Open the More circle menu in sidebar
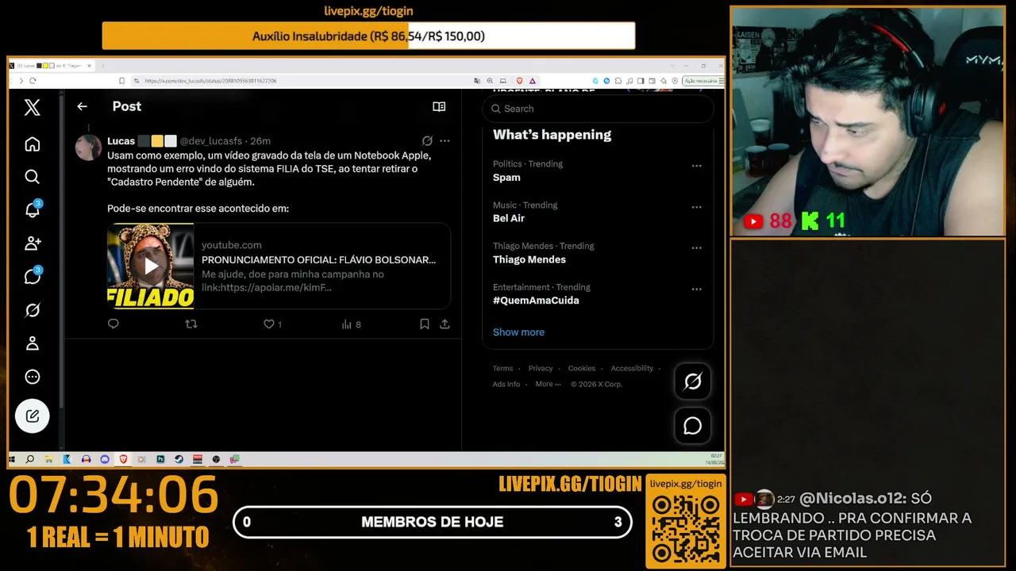Screen dimensions: 1016x571 coord(32,377)
